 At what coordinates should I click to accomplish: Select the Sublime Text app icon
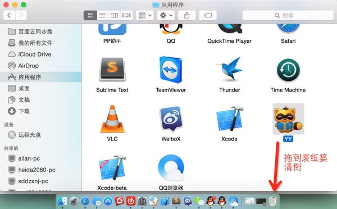[112, 69]
